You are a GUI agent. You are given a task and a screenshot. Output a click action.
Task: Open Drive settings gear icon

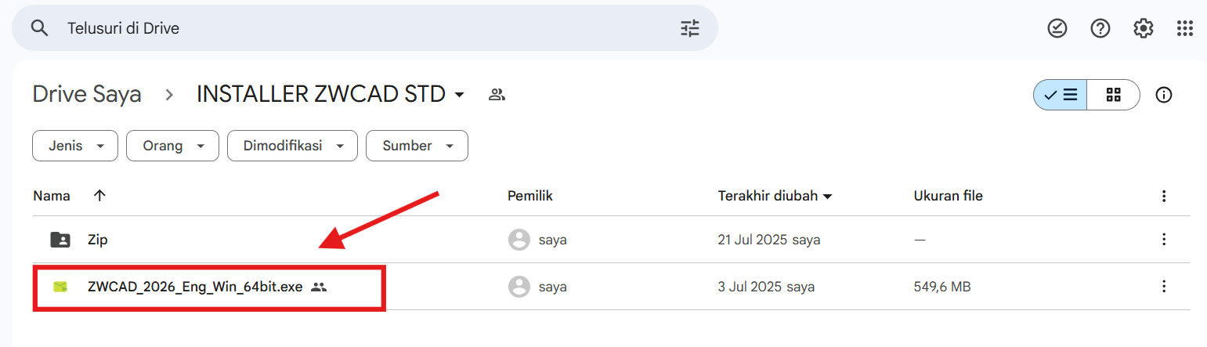1144,29
